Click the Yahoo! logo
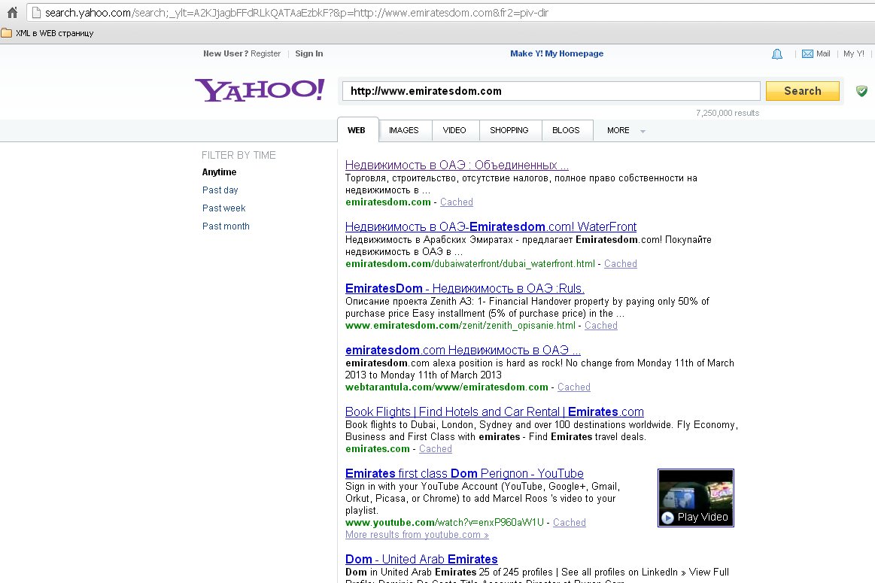 click(260, 90)
